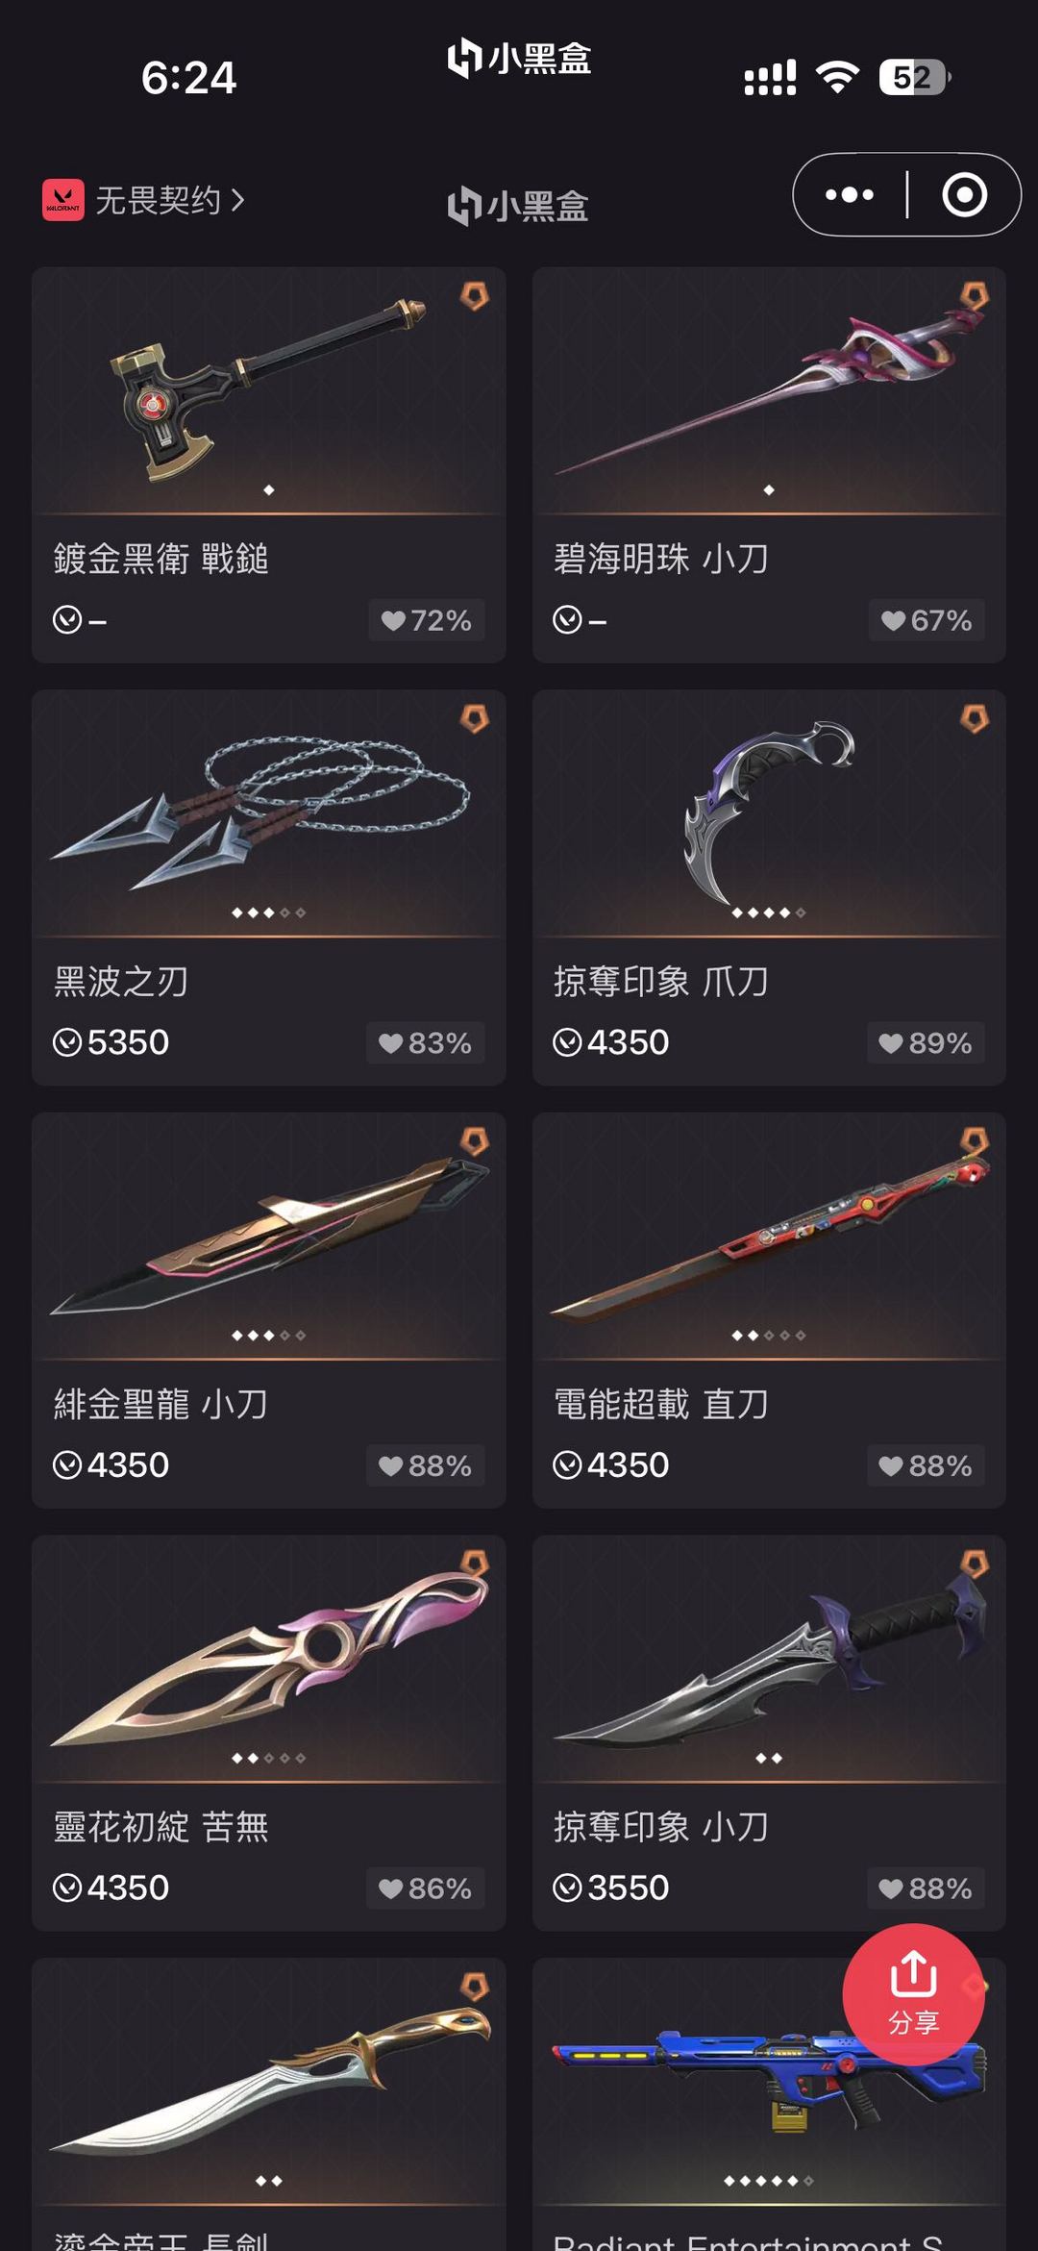Tap the 72% heart rating on 鍍金黑衛 戰鎚
This screenshot has width=1038, height=2251.
427,620
